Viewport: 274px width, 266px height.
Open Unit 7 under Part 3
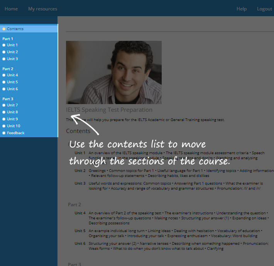coord(12,105)
